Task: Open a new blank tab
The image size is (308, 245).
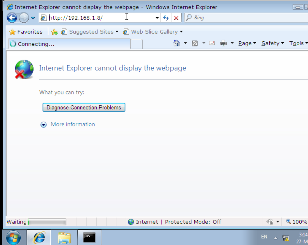Action: click(x=136, y=44)
